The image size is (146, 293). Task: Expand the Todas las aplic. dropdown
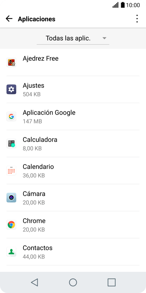(73, 38)
